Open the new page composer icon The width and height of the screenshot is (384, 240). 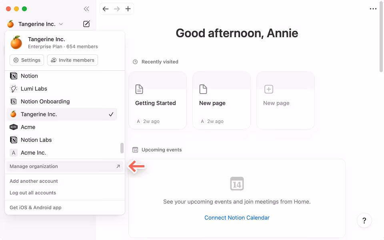[x=86, y=24]
